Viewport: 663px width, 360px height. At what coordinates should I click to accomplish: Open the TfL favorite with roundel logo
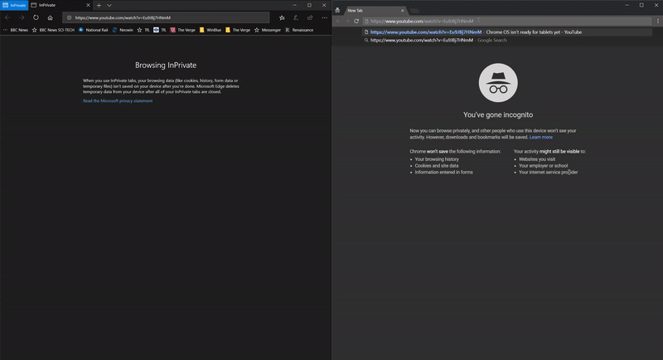coord(160,30)
